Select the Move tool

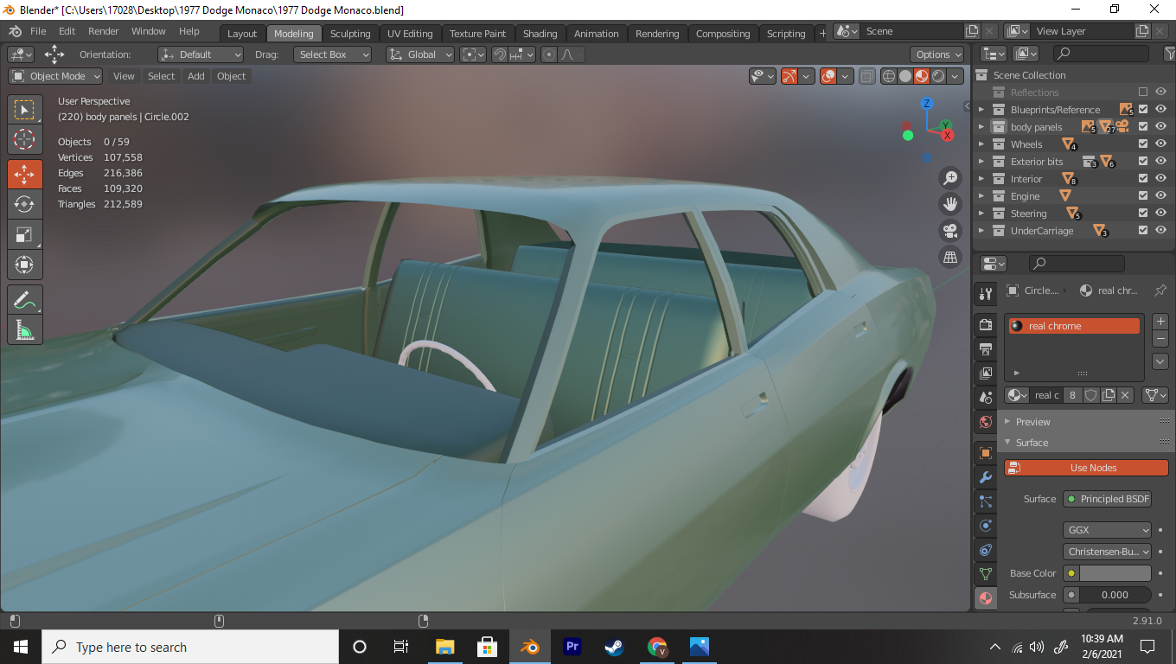click(25, 174)
